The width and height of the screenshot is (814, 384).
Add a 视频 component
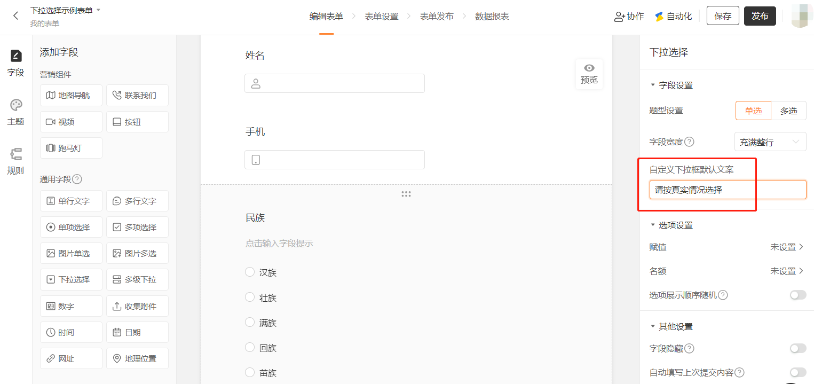(x=71, y=122)
